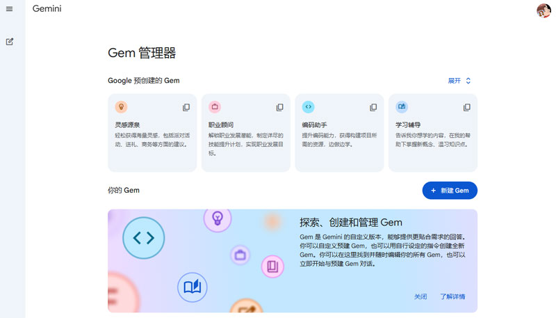Expand the Google 预创建的 Gem section with 展开

pos(459,81)
